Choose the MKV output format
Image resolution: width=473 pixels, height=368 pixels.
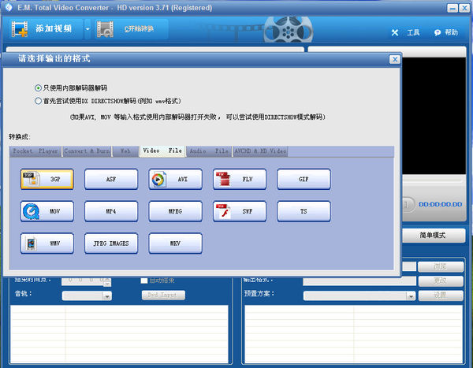pos(175,243)
